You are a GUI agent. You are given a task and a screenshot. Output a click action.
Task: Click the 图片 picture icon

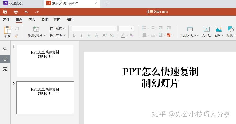pyautogui.click(x=219, y=29)
